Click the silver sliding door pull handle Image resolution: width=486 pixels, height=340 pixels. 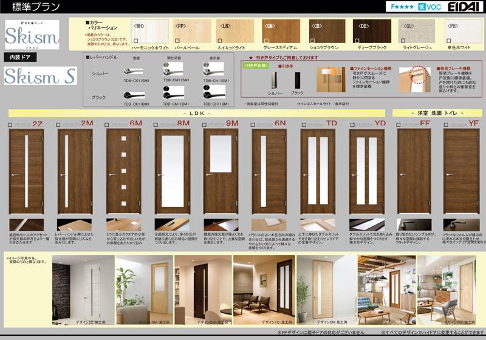[275, 80]
